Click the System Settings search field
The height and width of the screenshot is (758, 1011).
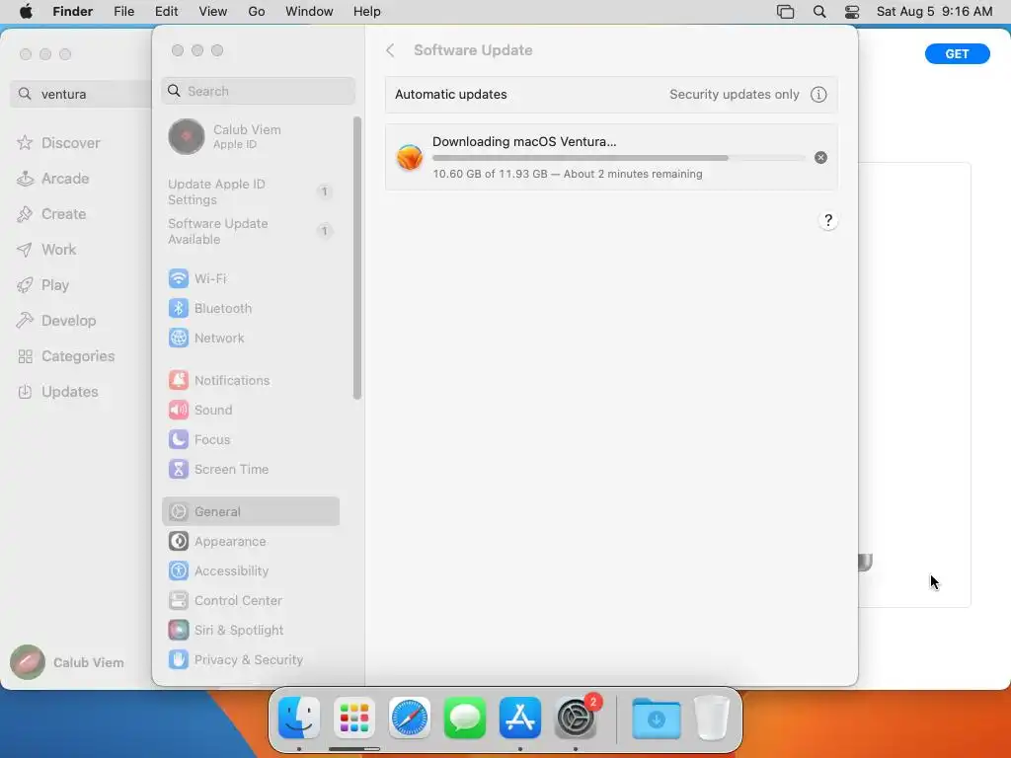click(258, 91)
